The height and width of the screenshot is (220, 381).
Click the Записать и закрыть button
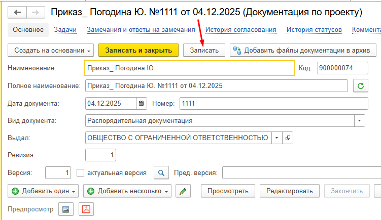click(x=138, y=50)
